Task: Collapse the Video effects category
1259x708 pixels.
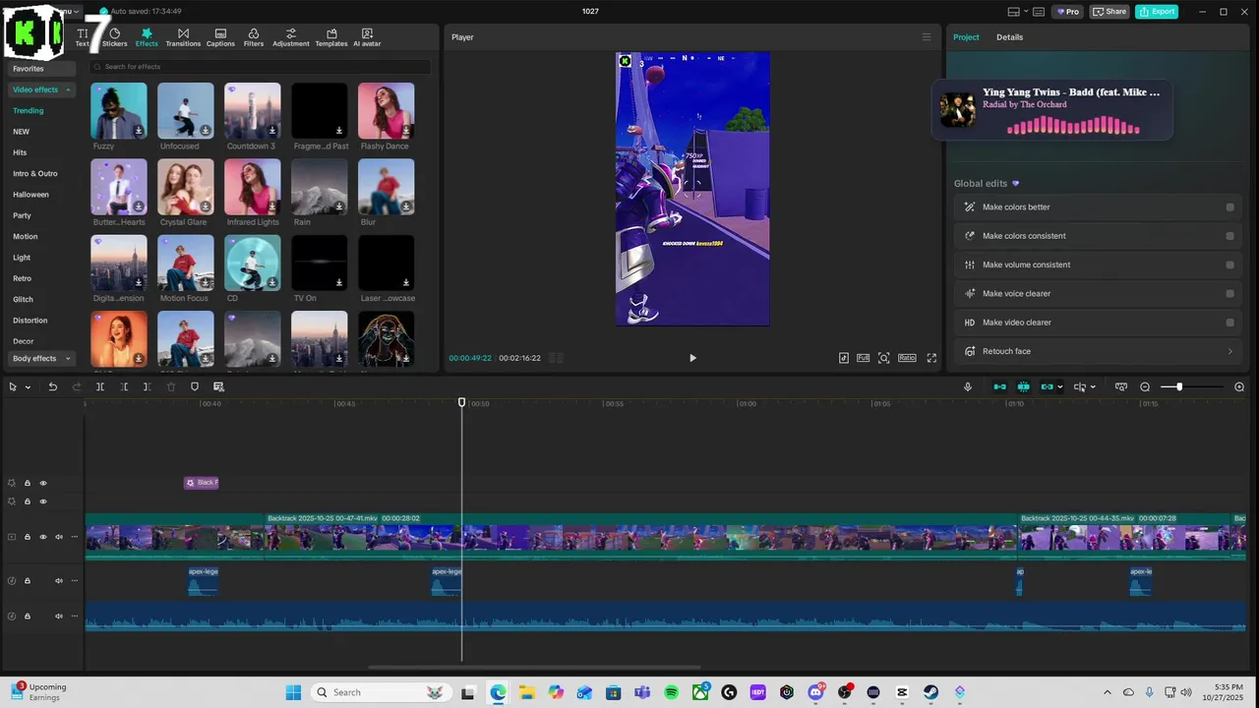Action: [x=69, y=89]
